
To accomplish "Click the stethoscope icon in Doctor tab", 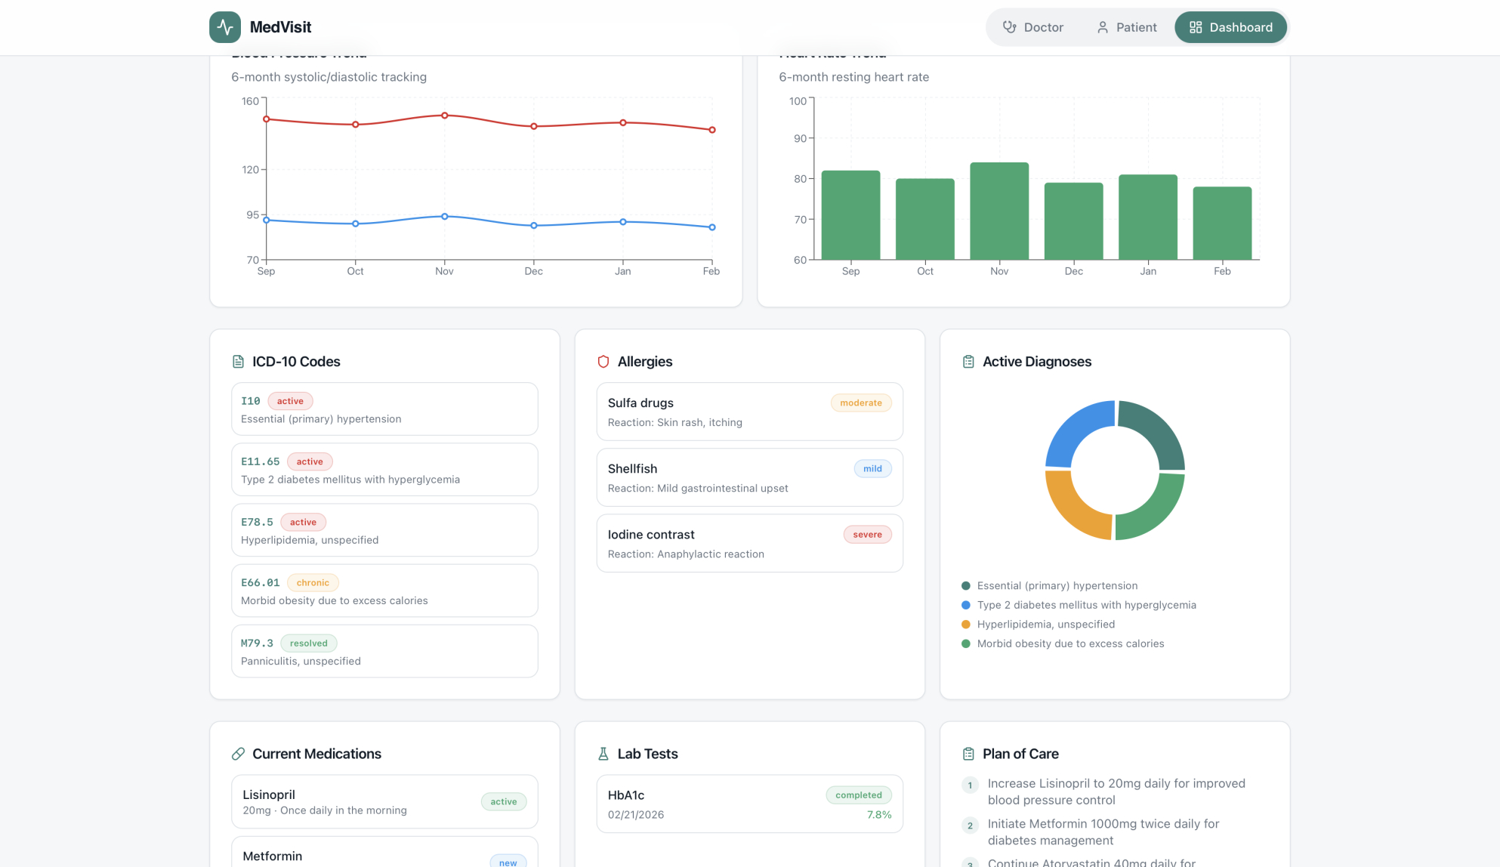I will coord(1009,27).
